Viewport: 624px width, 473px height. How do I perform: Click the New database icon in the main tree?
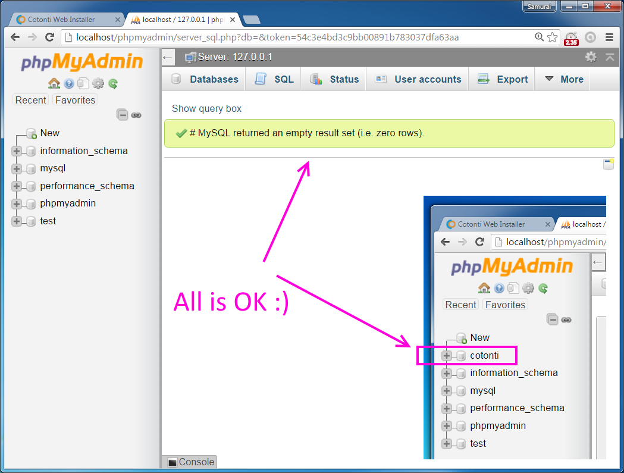[x=32, y=133]
